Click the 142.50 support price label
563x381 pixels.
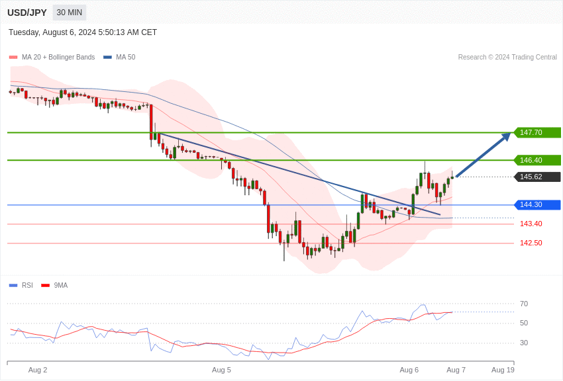[531, 243]
